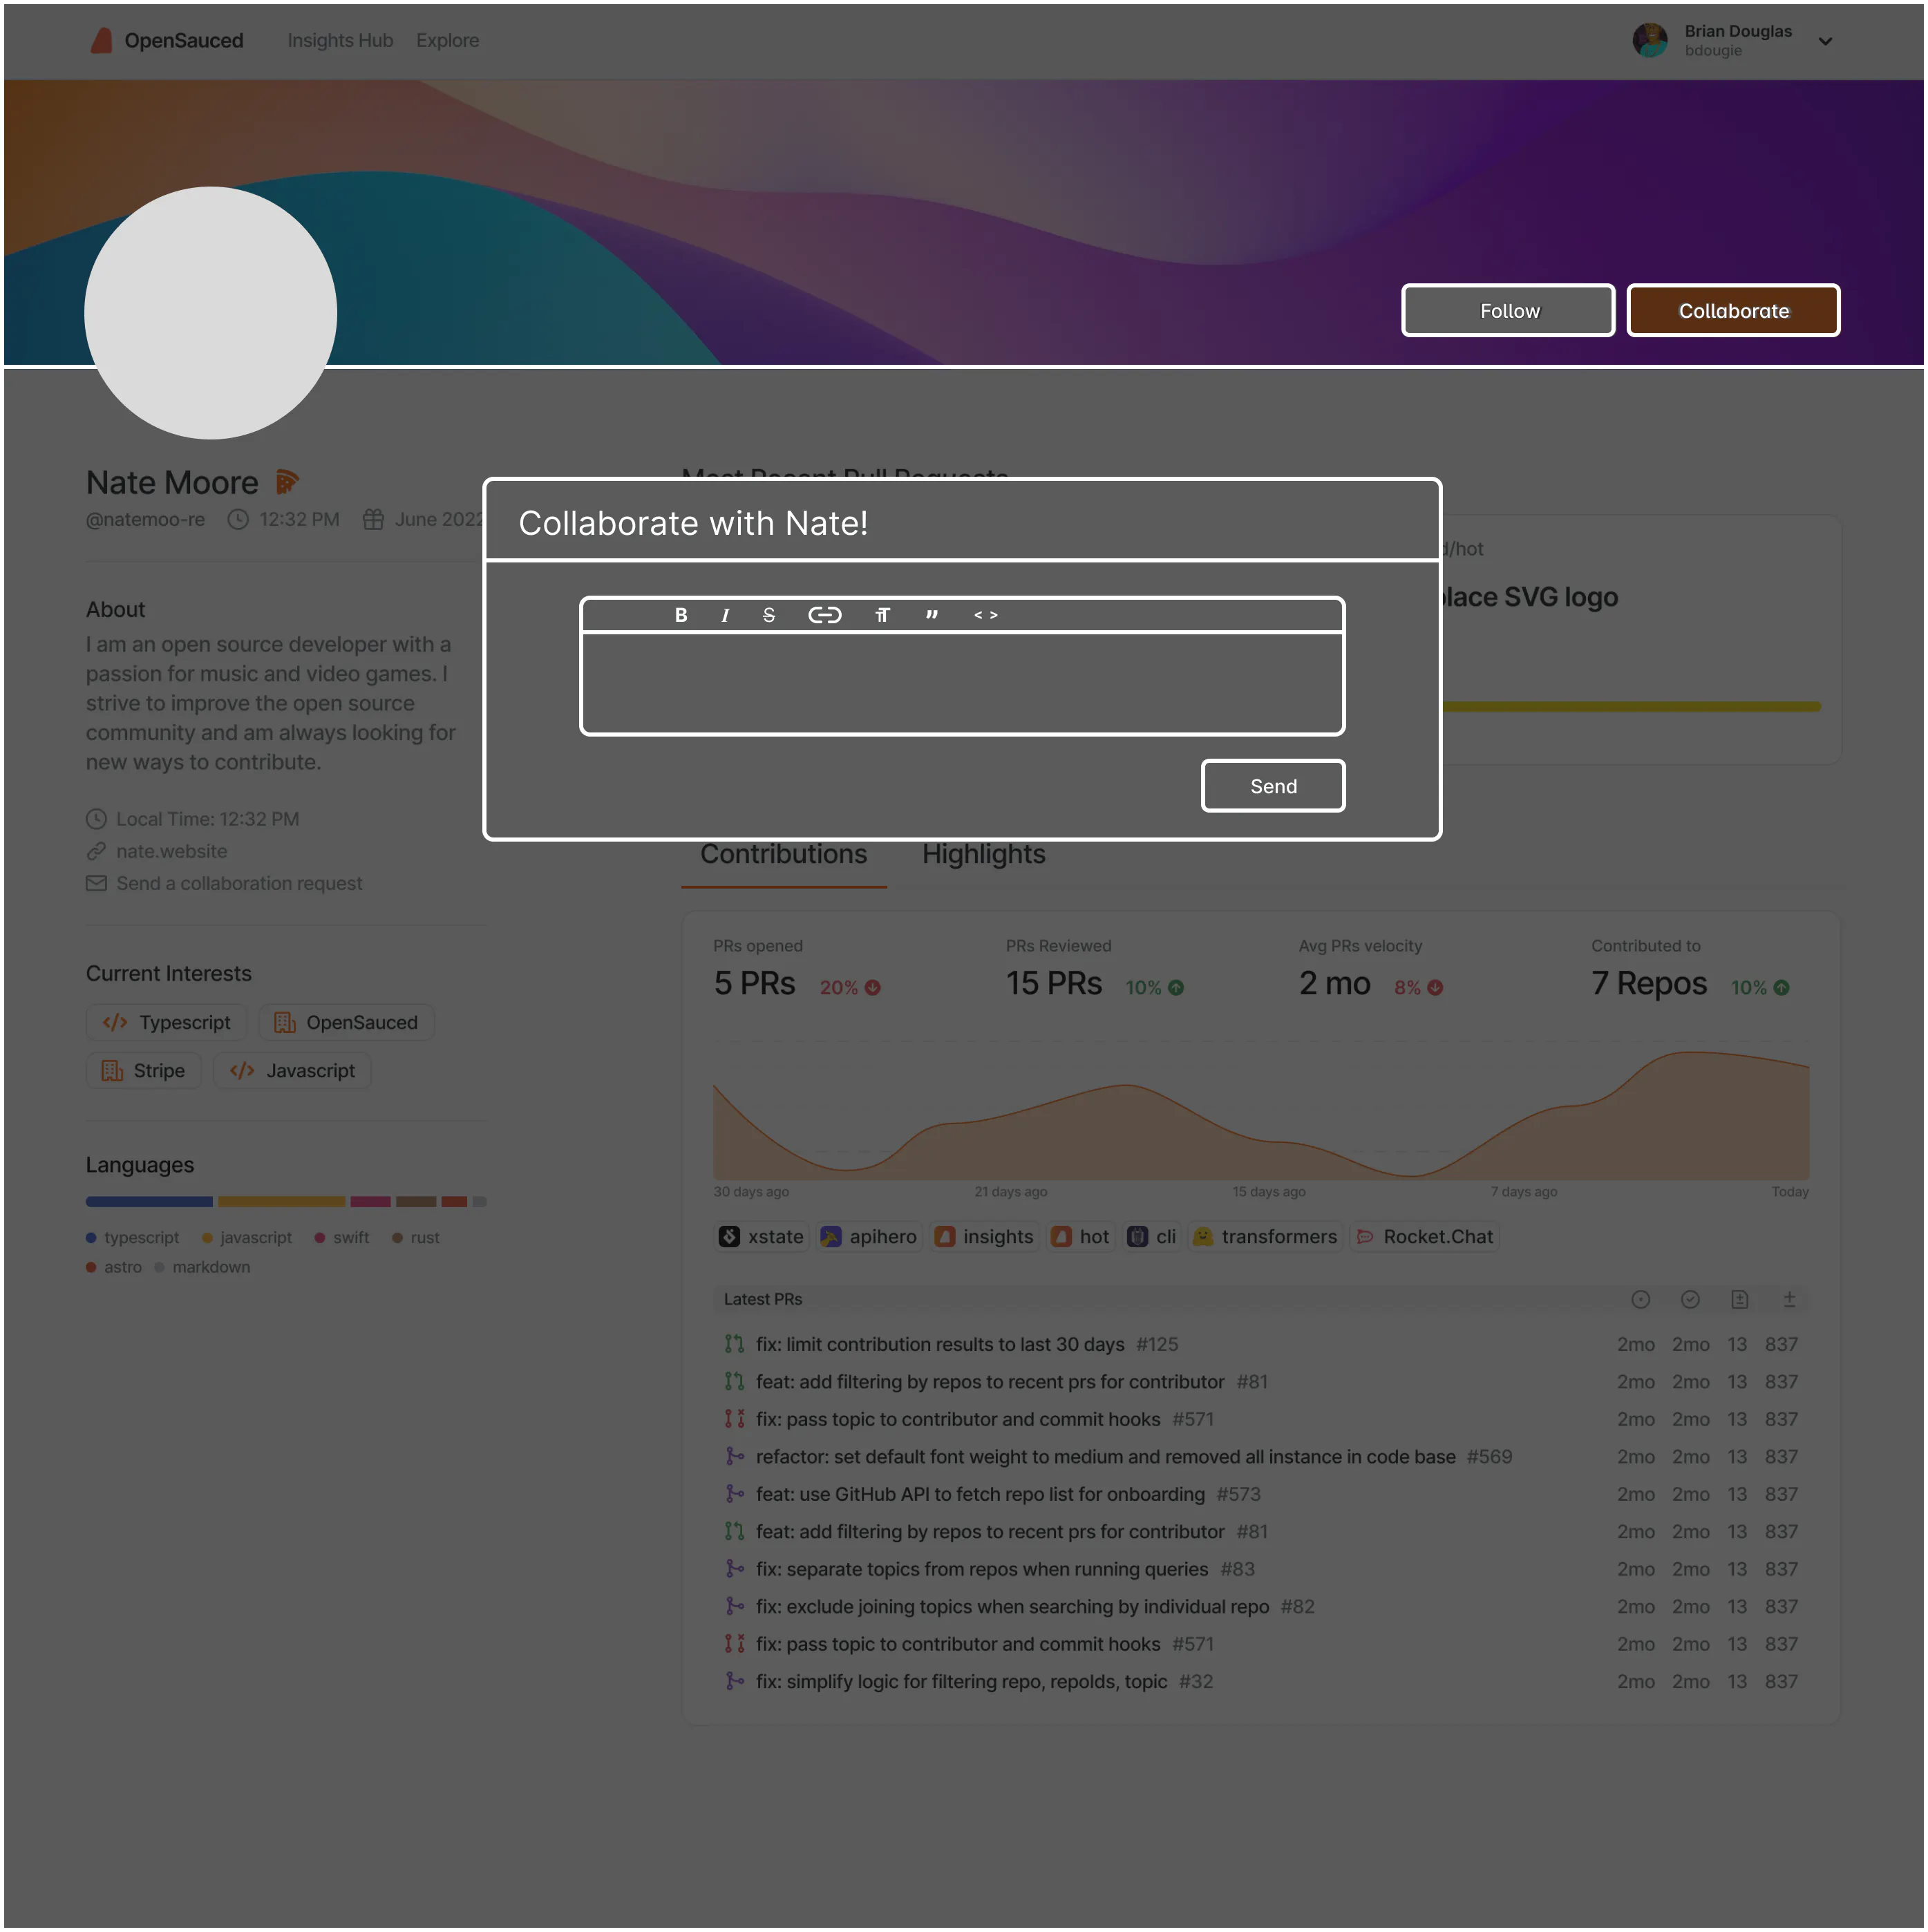The image size is (1928, 1932).
Task: Insert a code block using the code icon
Action: pos(986,615)
